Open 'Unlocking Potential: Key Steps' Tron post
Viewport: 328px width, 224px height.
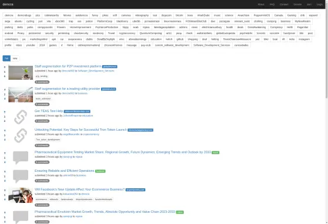tap(81, 130)
